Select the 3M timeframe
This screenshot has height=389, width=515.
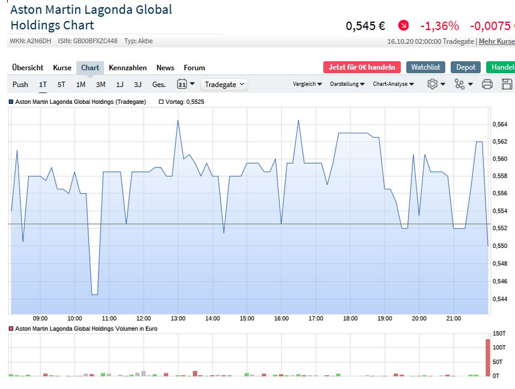(100, 85)
